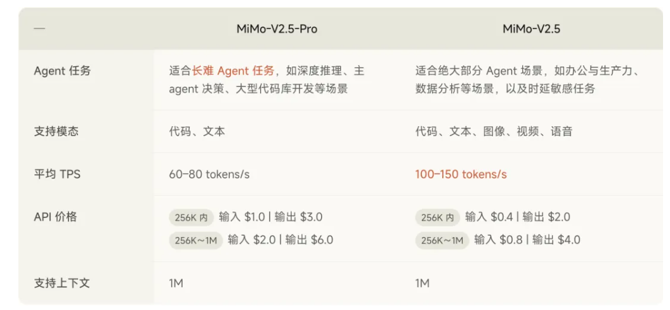
Task: Select the 平均 TPS row label
Action: (57, 174)
